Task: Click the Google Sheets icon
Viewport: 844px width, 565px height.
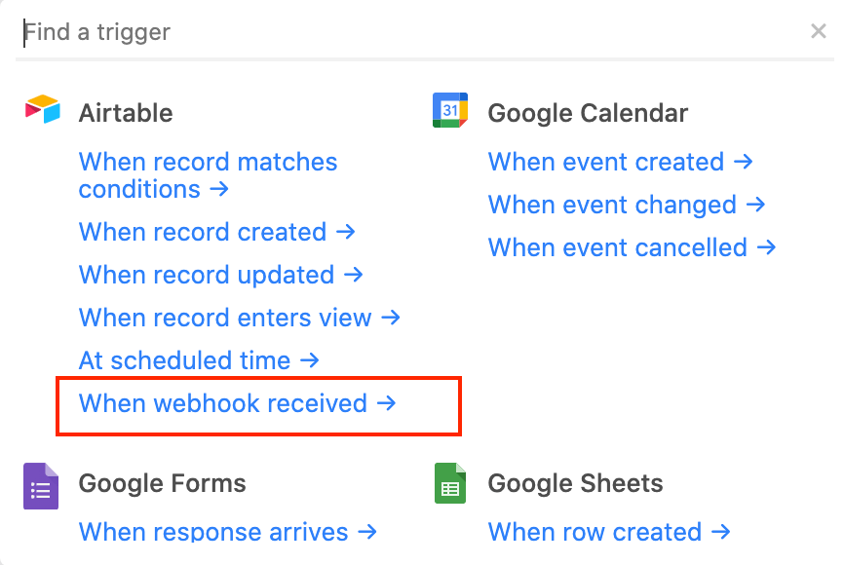Action: (450, 483)
